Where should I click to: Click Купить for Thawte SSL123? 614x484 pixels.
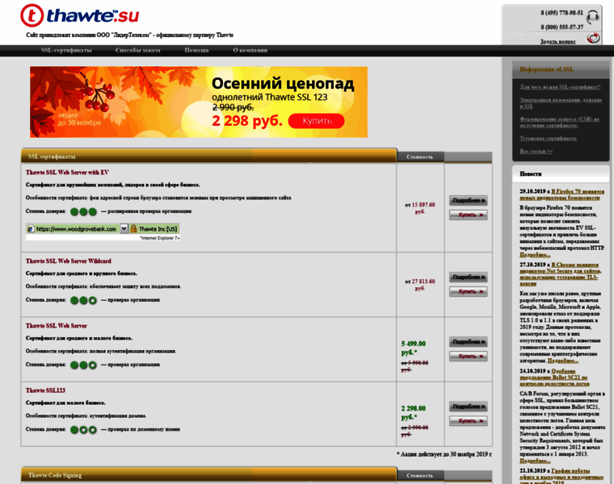469,421
